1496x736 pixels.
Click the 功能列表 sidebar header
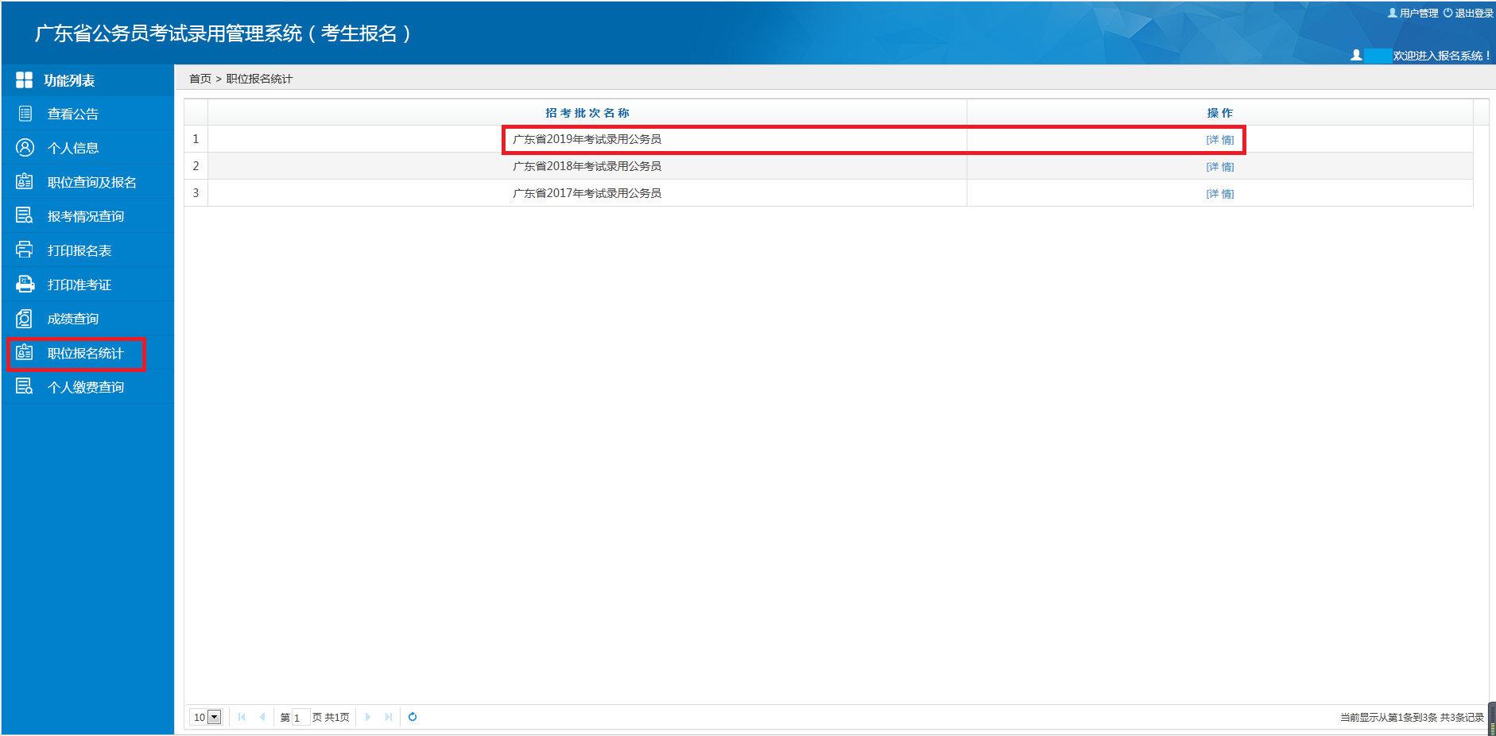click(x=87, y=80)
